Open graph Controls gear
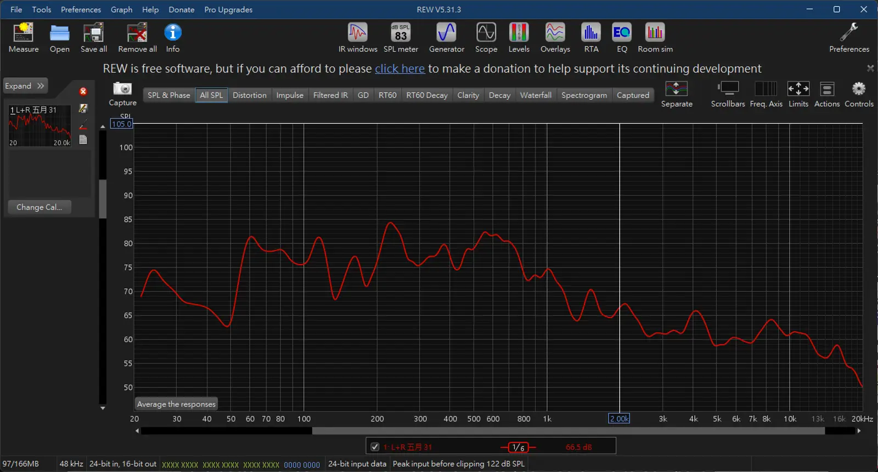The width and height of the screenshot is (878, 472). (x=859, y=94)
